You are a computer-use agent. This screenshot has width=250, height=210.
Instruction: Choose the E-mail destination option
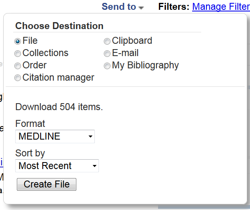[107, 53]
